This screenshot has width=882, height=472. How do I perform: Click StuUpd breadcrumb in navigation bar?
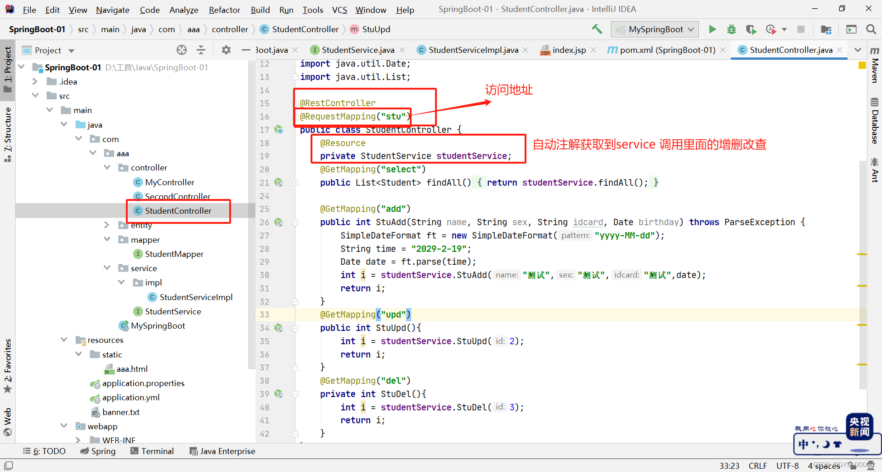click(x=370, y=29)
